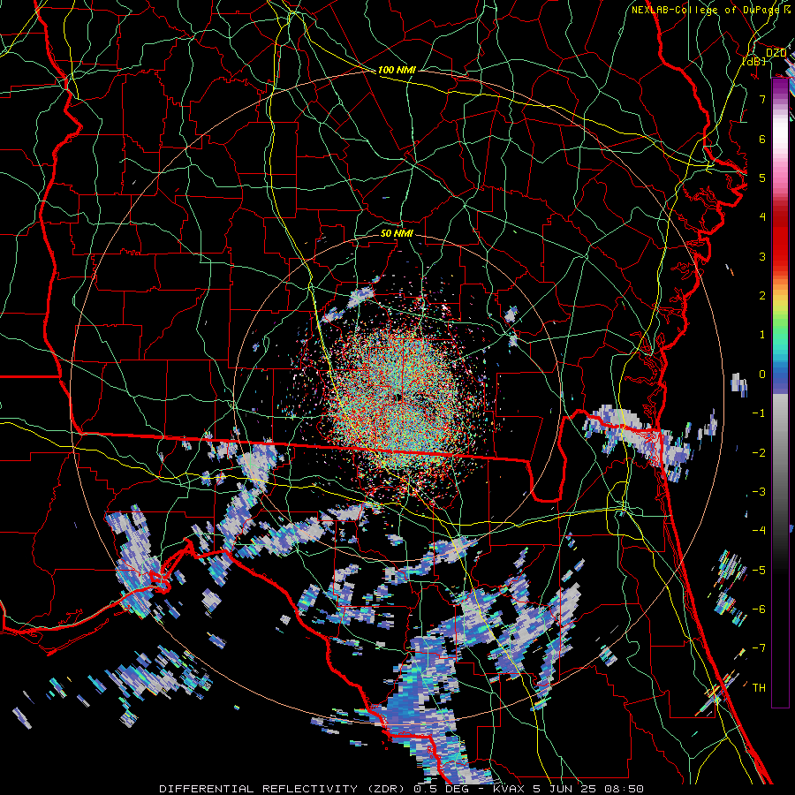Click the ZDR color bar legend
795x795 pixels.
[780, 393]
